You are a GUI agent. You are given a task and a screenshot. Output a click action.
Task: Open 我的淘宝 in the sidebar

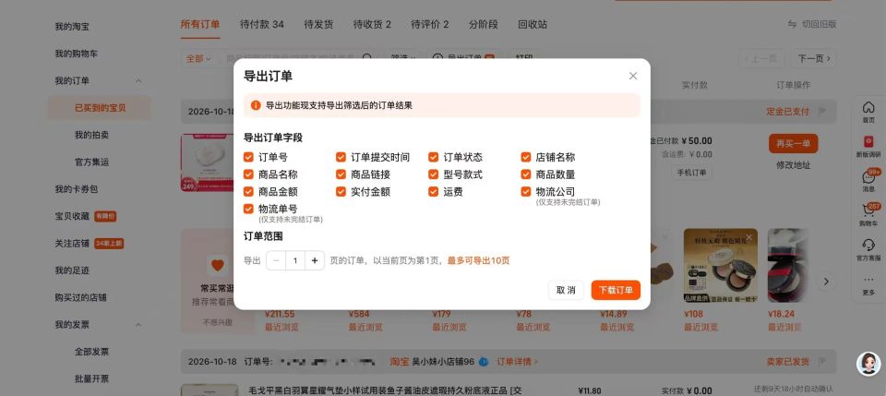pyautogui.click(x=72, y=27)
